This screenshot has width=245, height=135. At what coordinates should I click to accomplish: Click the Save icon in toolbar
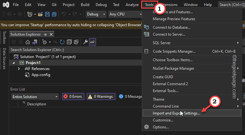(47, 14)
